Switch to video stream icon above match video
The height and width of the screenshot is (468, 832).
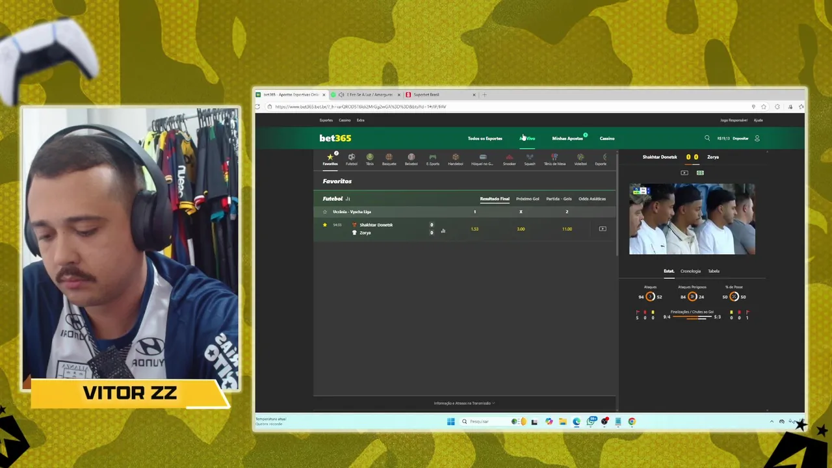pyautogui.click(x=684, y=173)
